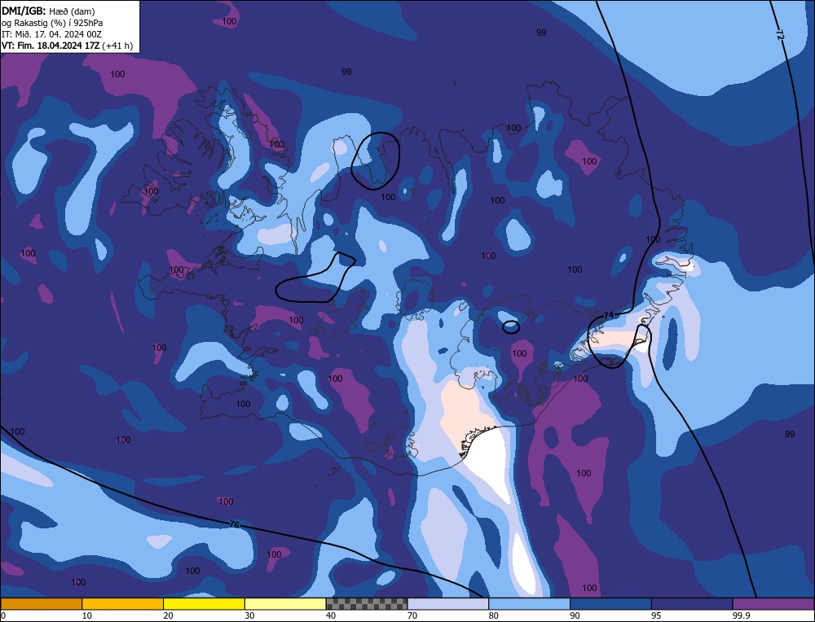Click the medium blue 90–95 legend swatch

610,604
